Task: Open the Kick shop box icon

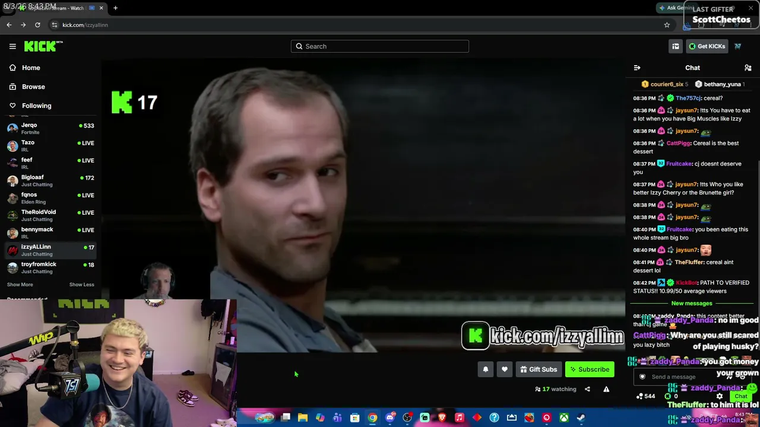Action: pyautogui.click(x=676, y=46)
